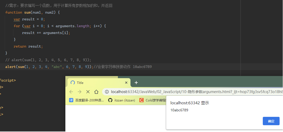
Task: Open the 百度翻译 bookmark
Action: click(x=86, y=100)
